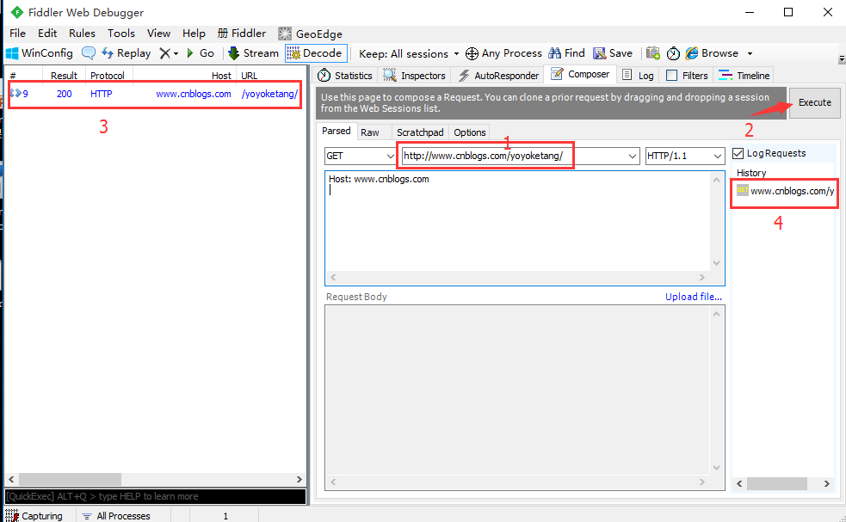Viewport: 846px width, 522px height.
Task: Open the Find sessions tool
Action: tap(565, 52)
